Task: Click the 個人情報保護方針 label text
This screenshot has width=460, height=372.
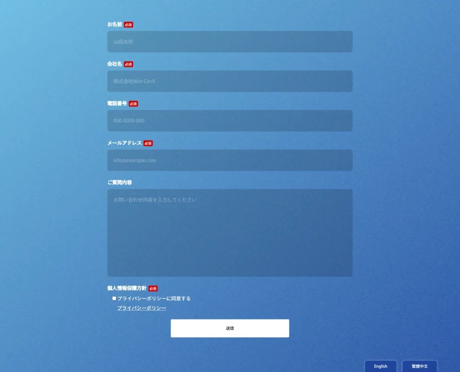Action: pyautogui.click(x=127, y=288)
